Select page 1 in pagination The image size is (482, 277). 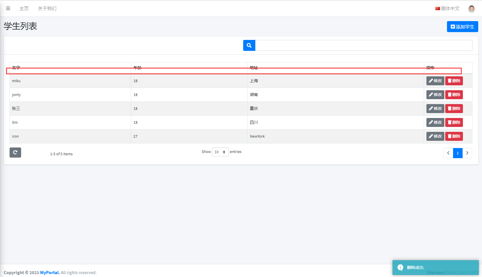[458, 153]
